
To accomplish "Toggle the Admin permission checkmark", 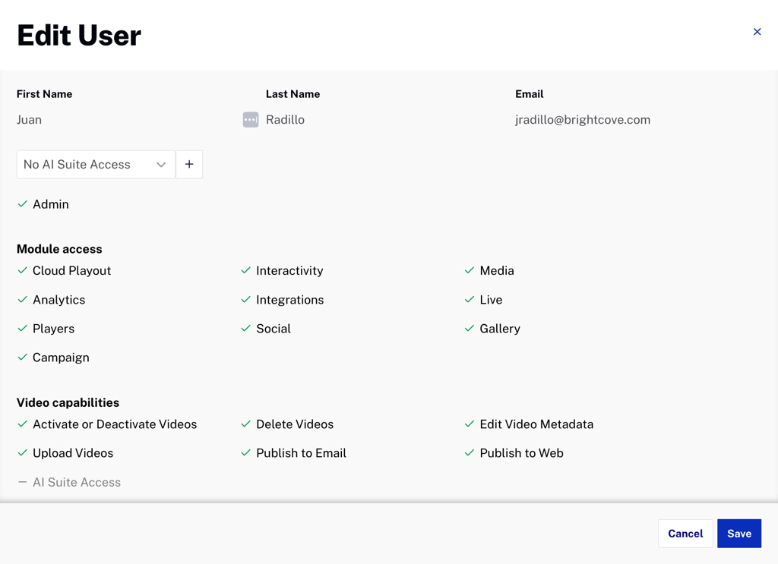I will point(23,204).
